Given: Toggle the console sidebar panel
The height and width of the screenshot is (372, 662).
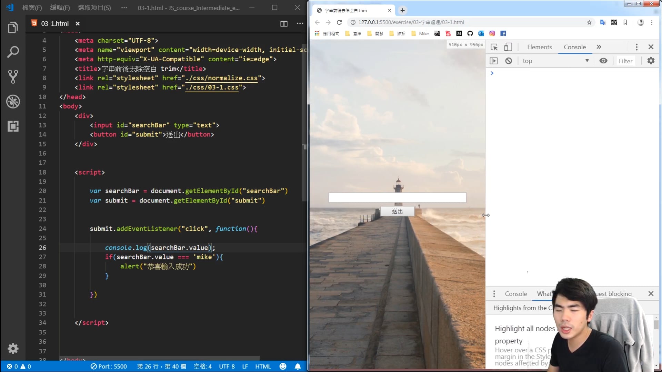Looking at the screenshot, I should point(494,61).
